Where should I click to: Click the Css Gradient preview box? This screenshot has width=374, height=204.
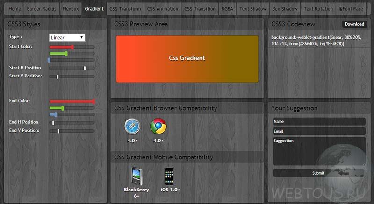tap(187, 59)
